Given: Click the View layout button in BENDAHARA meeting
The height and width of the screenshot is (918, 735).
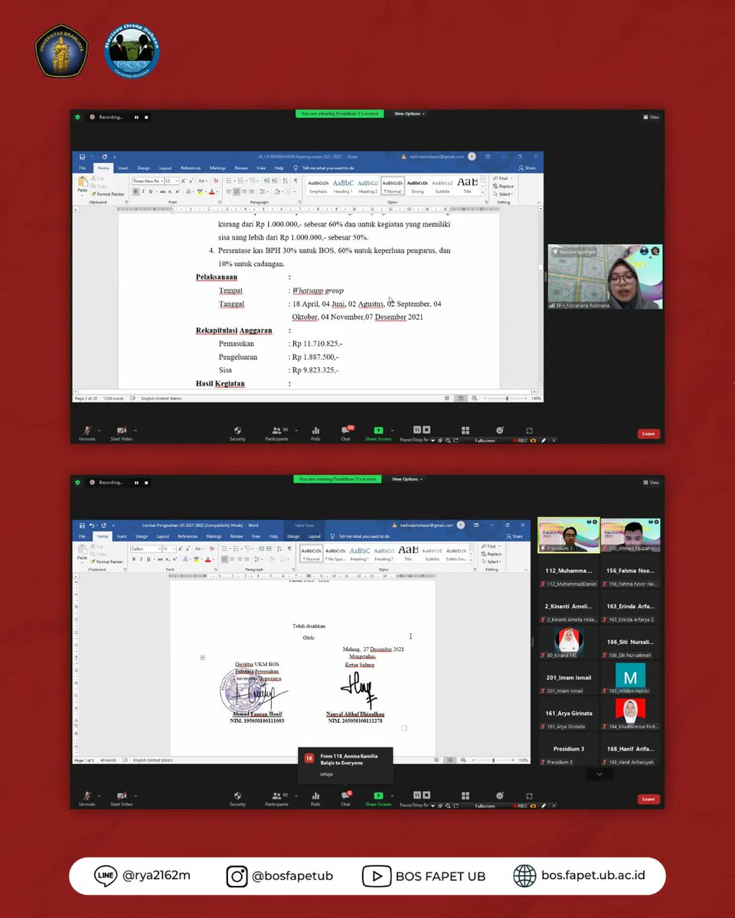Looking at the screenshot, I should coord(651,117).
